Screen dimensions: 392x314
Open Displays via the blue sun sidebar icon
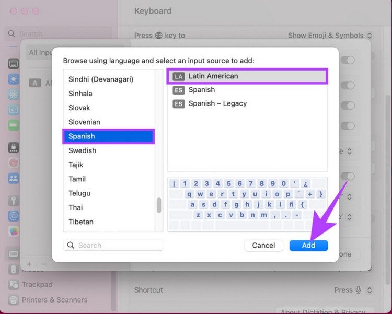[14, 79]
